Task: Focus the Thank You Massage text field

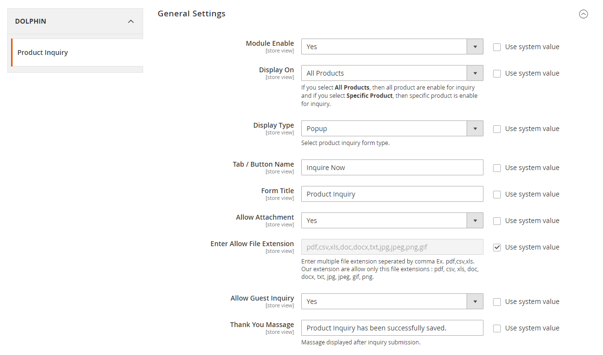Action: pos(392,328)
